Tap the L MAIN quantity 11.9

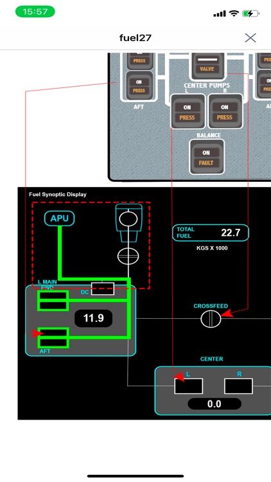pos(93,318)
